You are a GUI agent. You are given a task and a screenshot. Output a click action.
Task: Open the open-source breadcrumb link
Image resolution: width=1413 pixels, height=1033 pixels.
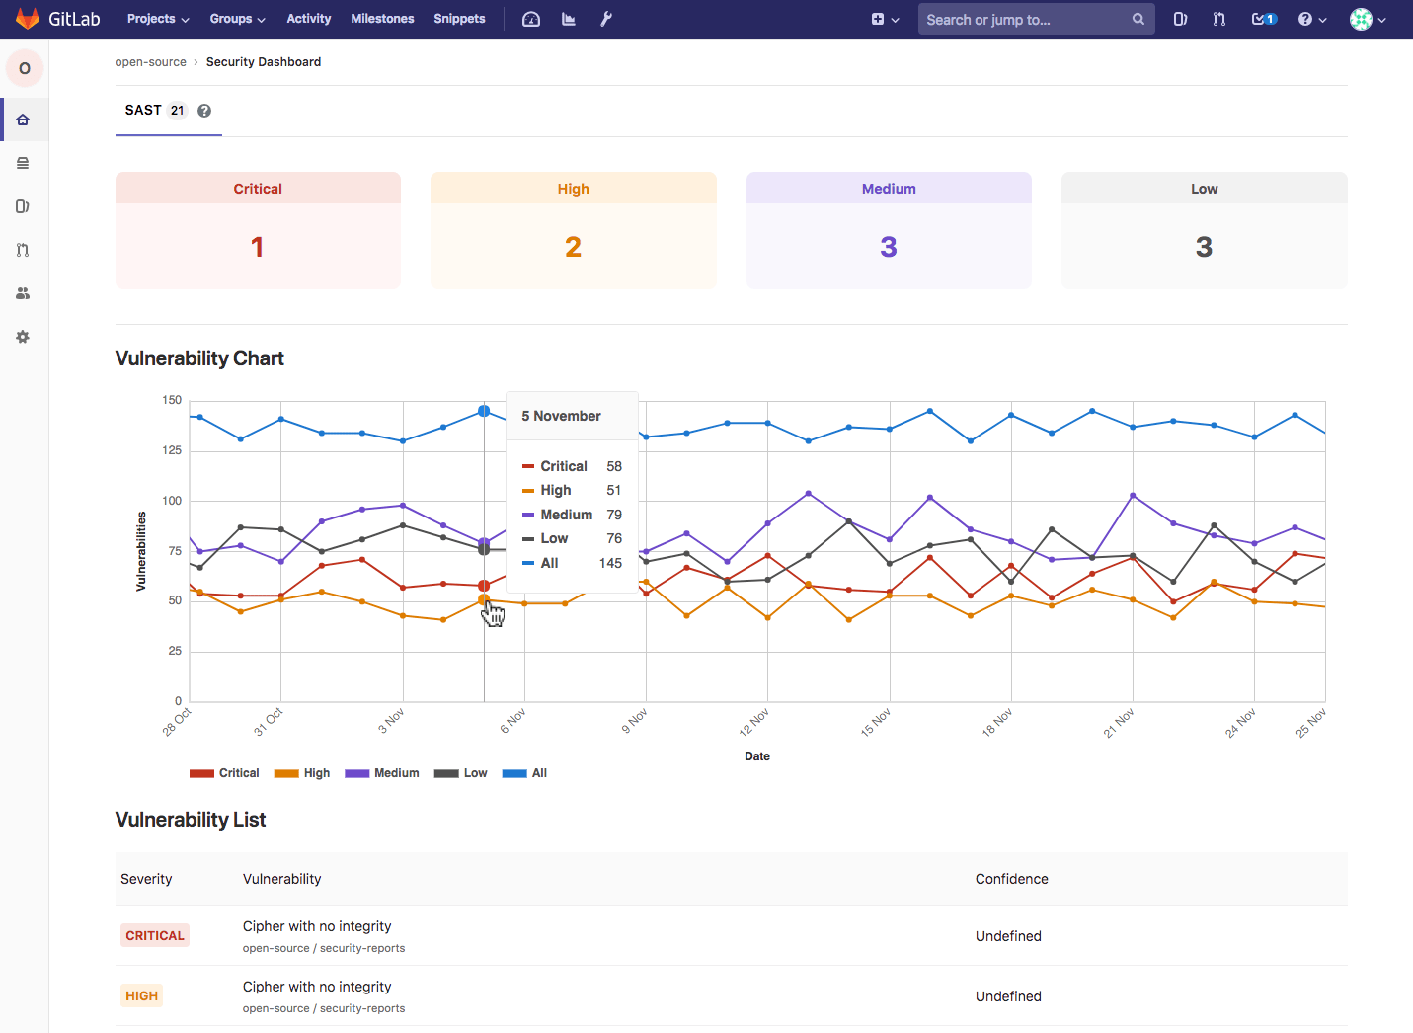tap(150, 61)
